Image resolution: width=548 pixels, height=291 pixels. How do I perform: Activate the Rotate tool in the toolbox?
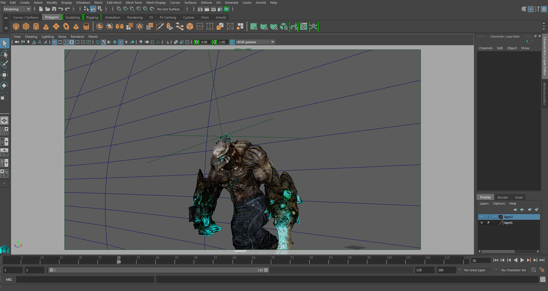click(x=5, y=85)
